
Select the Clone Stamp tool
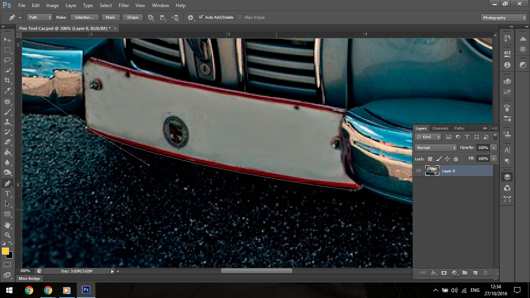(x=7, y=122)
